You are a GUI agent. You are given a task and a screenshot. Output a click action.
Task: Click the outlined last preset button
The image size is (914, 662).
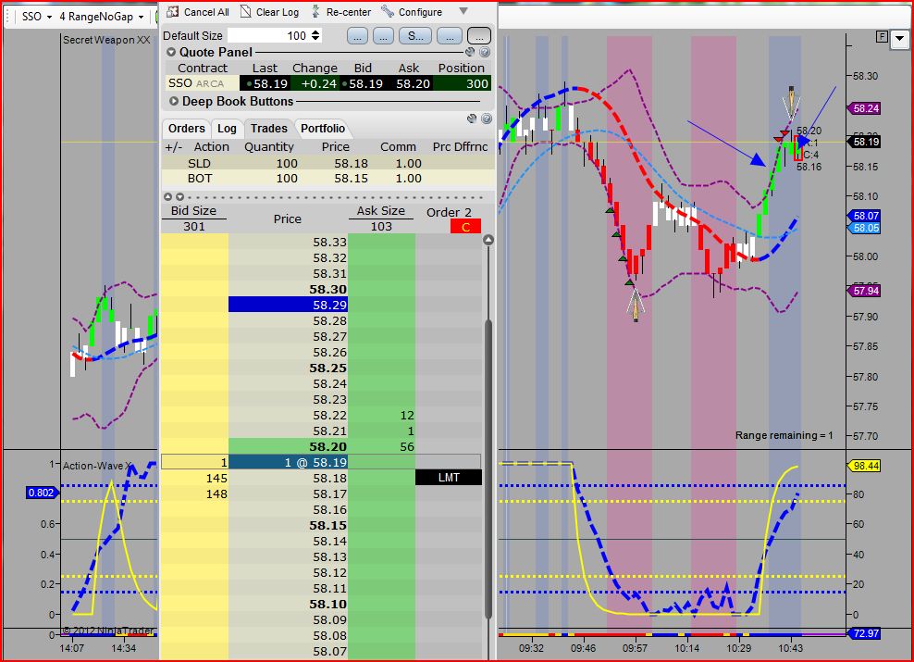pos(479,35)
